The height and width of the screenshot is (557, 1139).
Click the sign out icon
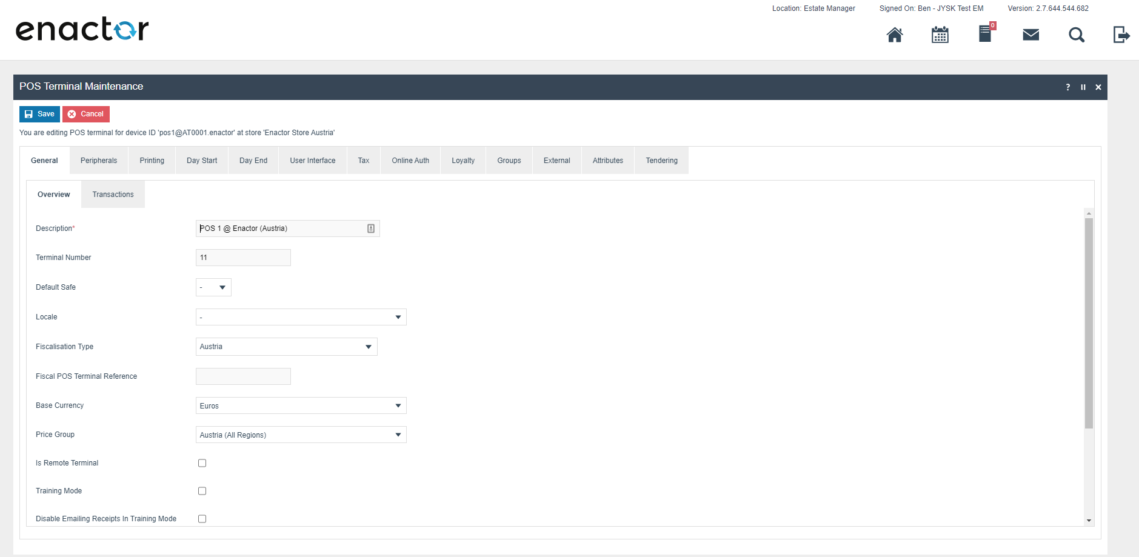[1121, 35]
